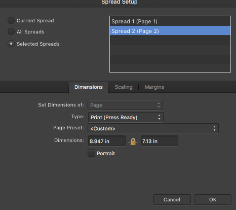
Task: Switch to the Scaling tab
Action: pyautogui.click(x=124, y=87)
